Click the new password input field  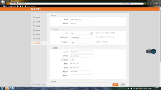[82, 19]
